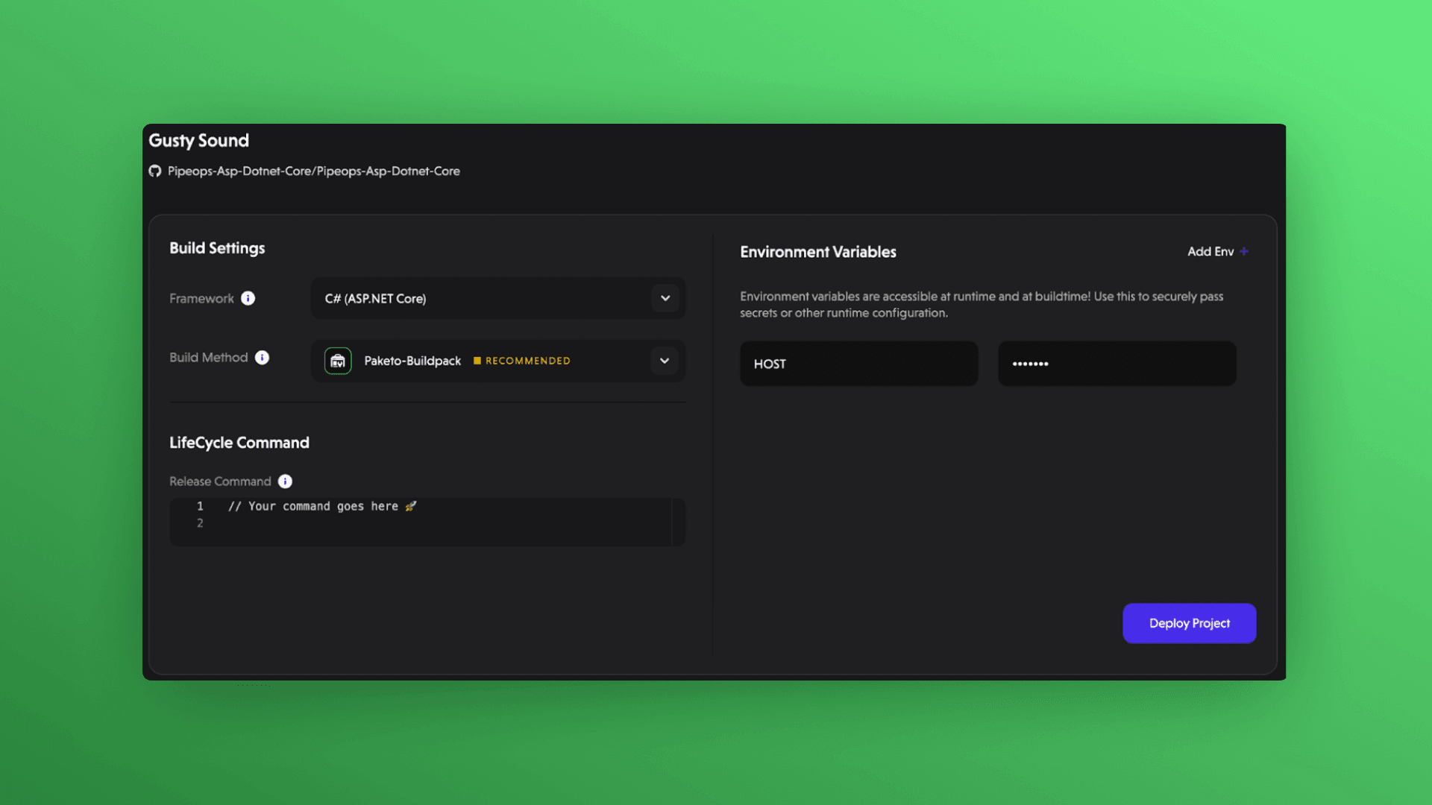1432x805 pixels.
Task: Click the release command editor scrollbar
Action: 678,522
